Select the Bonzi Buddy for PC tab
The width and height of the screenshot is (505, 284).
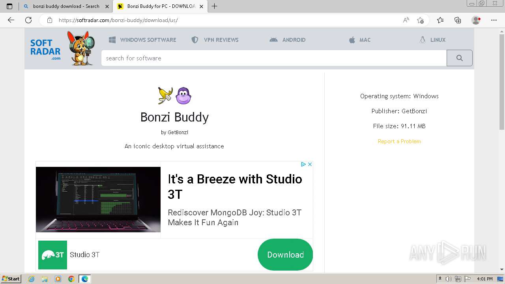pos(161,6)
